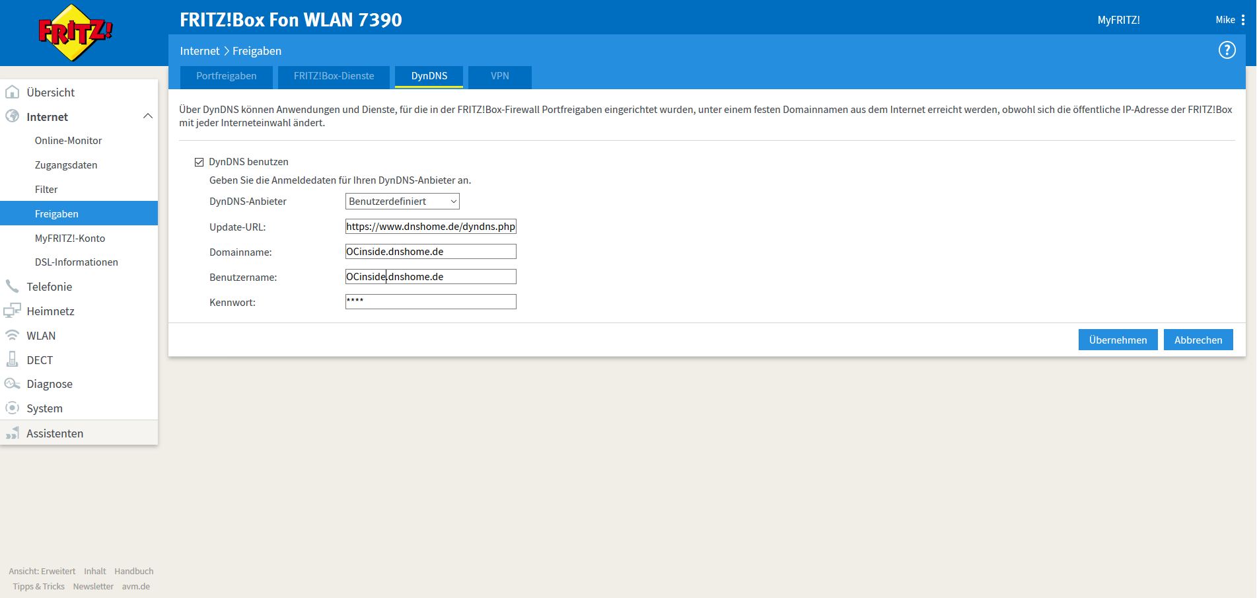Image resolution: width=1257 pixels, height=598 pixels.
Task: Click the Heimnetz computers icon
Action: pyautogui.click(x=12, y=311)
